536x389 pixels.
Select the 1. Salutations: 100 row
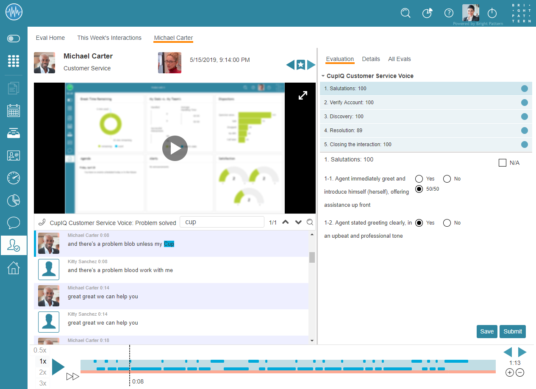point(426,89)
